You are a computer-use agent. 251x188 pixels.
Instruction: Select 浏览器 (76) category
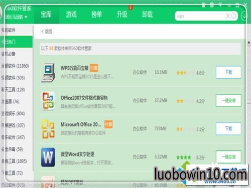point(16,102)
